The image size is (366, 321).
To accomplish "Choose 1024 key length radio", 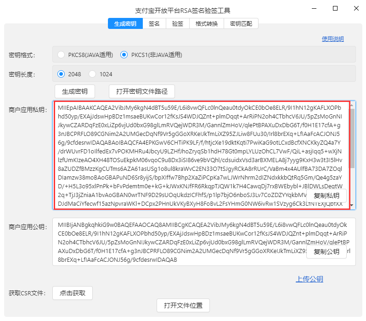I will click(x=92, y=74).
